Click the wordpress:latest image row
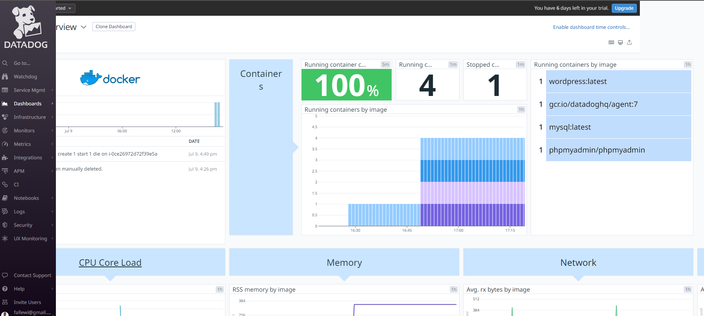 pyautogui.click(x=618, y=81)
